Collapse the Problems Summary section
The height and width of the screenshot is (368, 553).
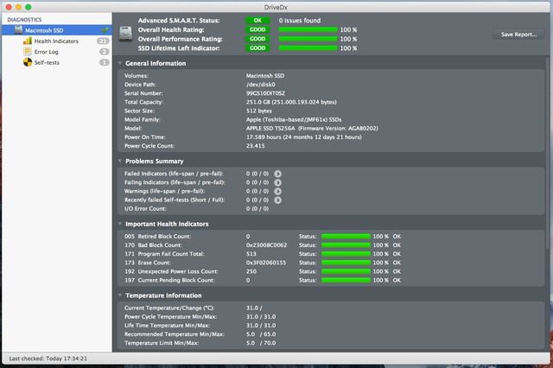point(120,161)
